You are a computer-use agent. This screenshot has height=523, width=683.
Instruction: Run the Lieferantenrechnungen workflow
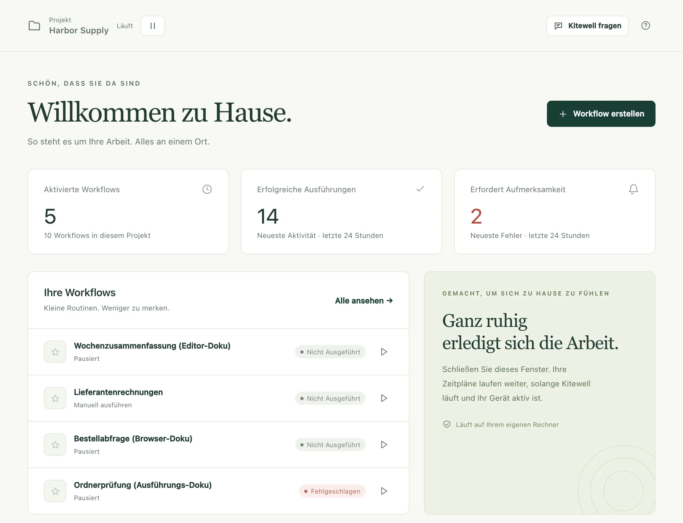click(x=384, y=398)
